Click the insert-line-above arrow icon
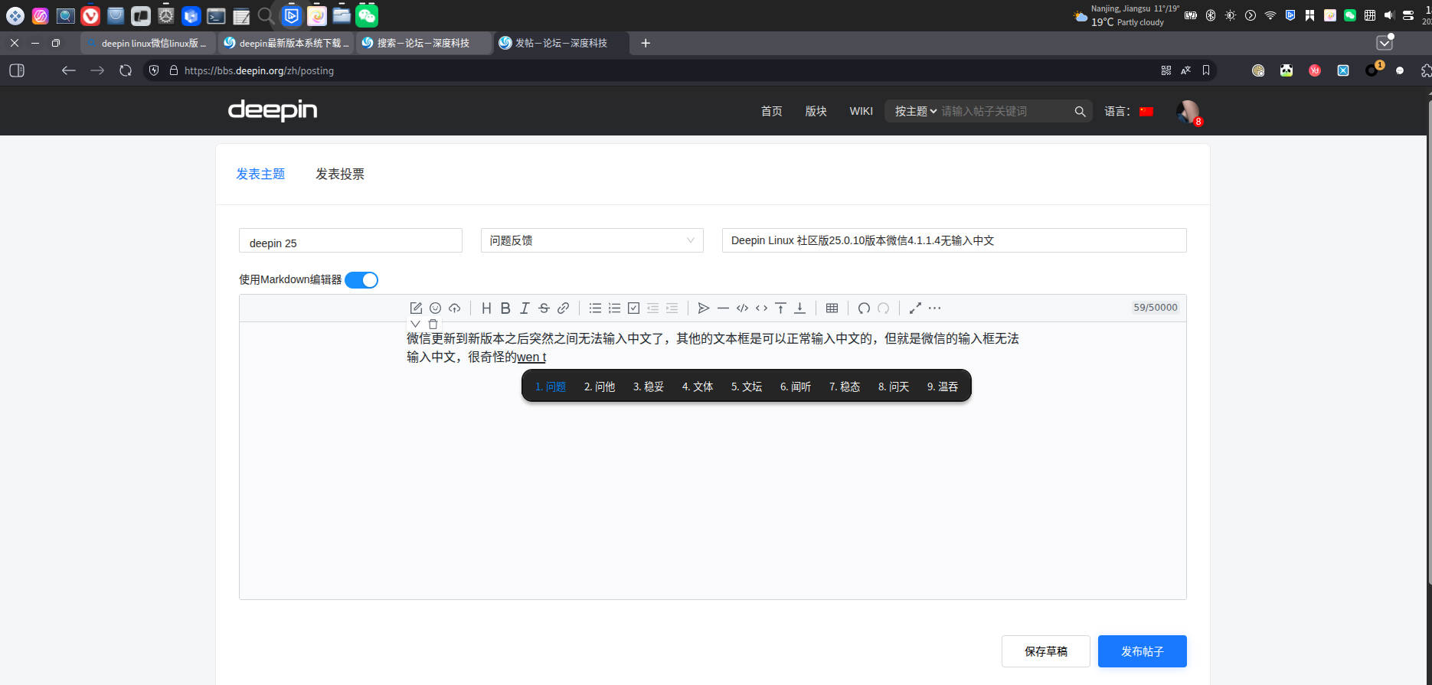The image size is (1432, 685). [x=780, y=308]
